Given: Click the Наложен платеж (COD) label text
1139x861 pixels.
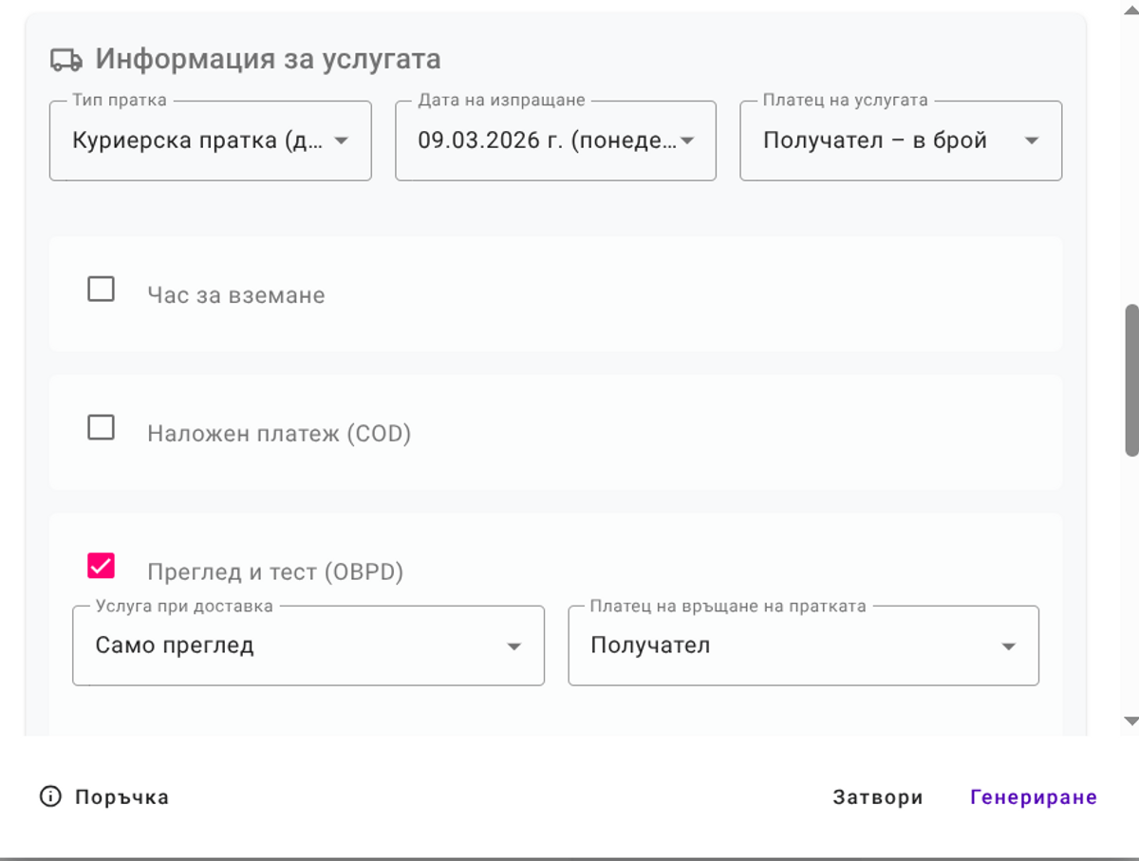Looking at the screenshot, I should tap(279, 434).
